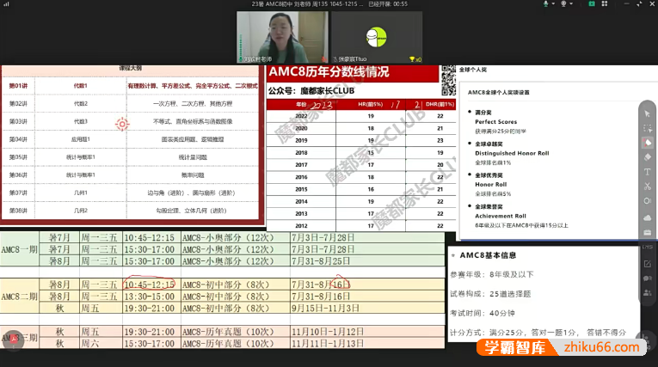
Task: Click the meeting title text in top bar
Action: tap(308, 3)
